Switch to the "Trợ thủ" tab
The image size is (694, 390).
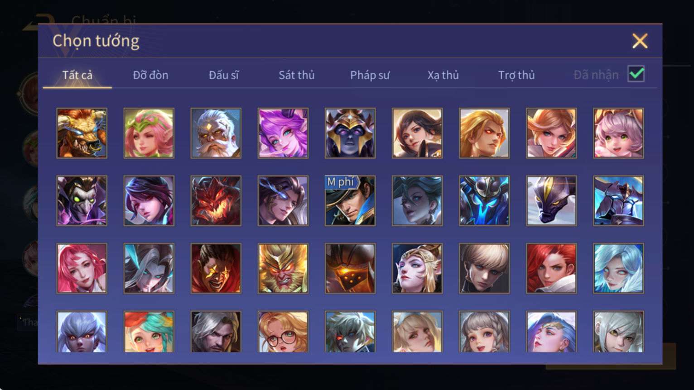point(516,75)
